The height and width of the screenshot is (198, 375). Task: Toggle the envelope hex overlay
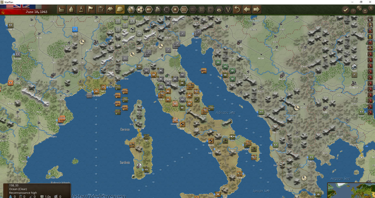point(184,10)
